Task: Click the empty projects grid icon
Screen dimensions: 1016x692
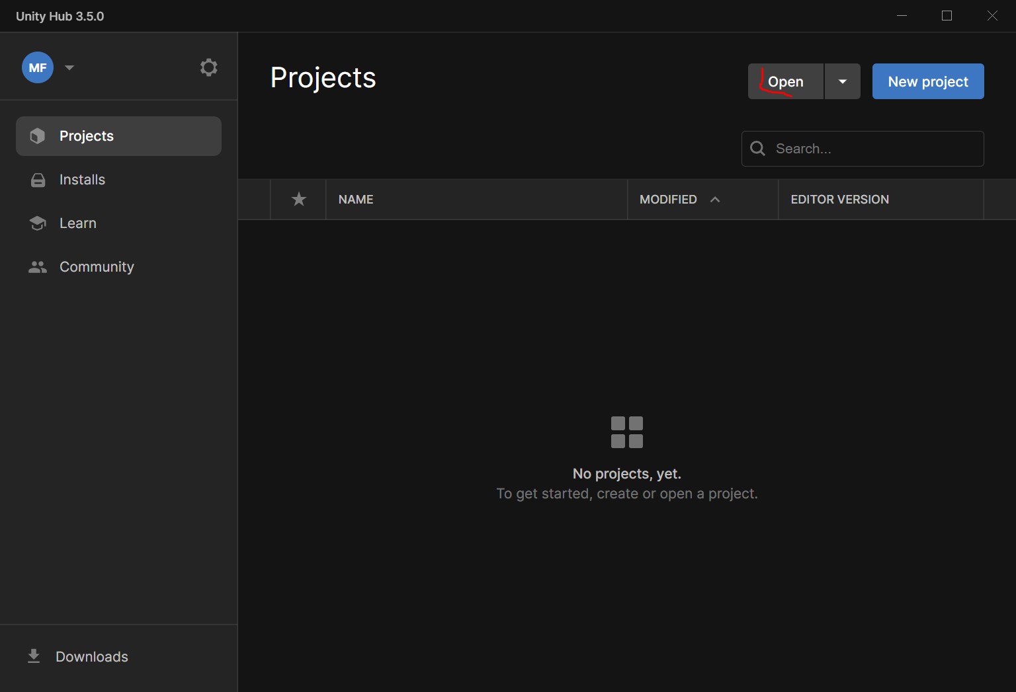Action: click(x=626, y=432)
